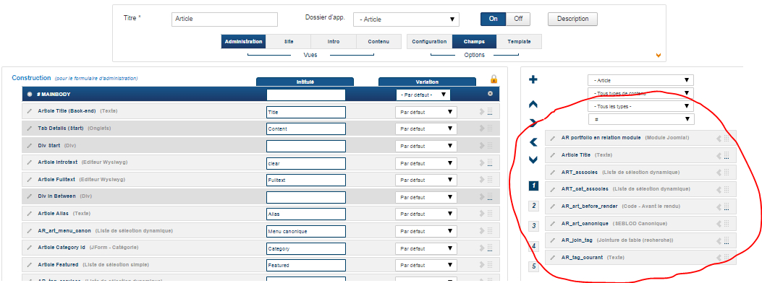Click the label input containing Menu canonique
The height and width of the screenshot is (283, 762).
305,231
